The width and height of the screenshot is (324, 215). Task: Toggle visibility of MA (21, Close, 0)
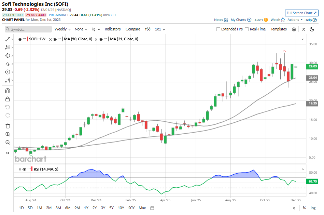[101, 39]
